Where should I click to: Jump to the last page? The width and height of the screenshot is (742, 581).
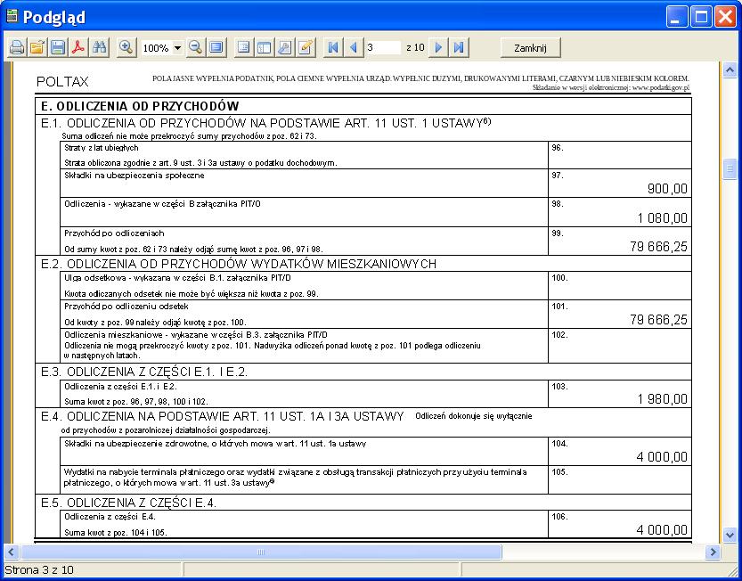459,47
